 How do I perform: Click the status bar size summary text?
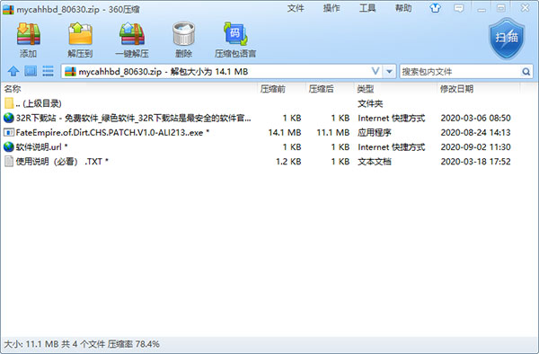pyautogui.click(x=82, y=344)
